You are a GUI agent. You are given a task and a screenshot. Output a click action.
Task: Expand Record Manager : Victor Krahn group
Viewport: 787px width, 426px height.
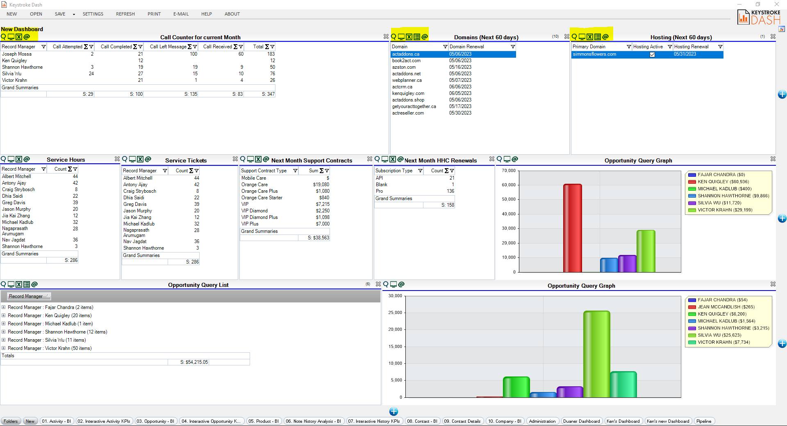tap(4, 348)
